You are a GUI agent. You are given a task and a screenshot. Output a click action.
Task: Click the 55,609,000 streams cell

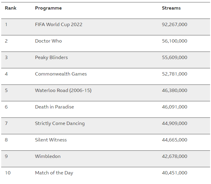174,58
